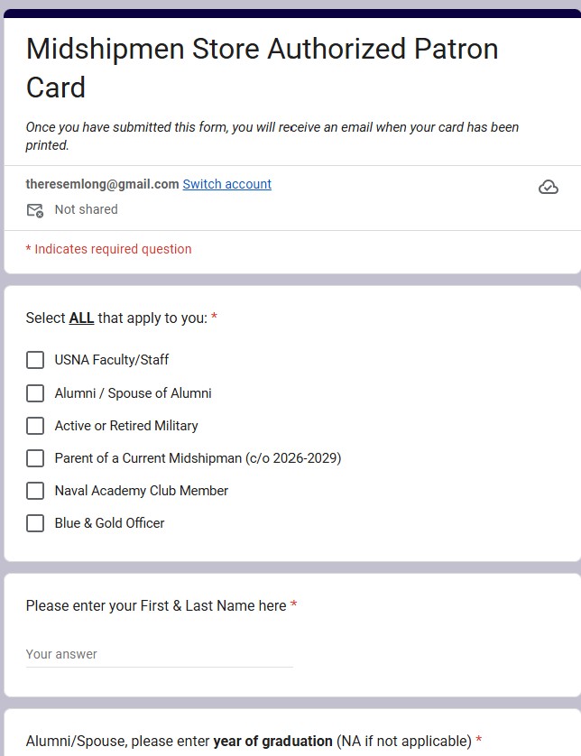Click the cloud draft-saved icon
Image resolution: width=581 pixels, height=756 pixels.
[x=549, y=187]
